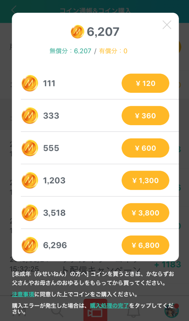Buy 333 coins for ¥360
The height and width of the screenshot is (321, 189).
click(x=145, y=116)
